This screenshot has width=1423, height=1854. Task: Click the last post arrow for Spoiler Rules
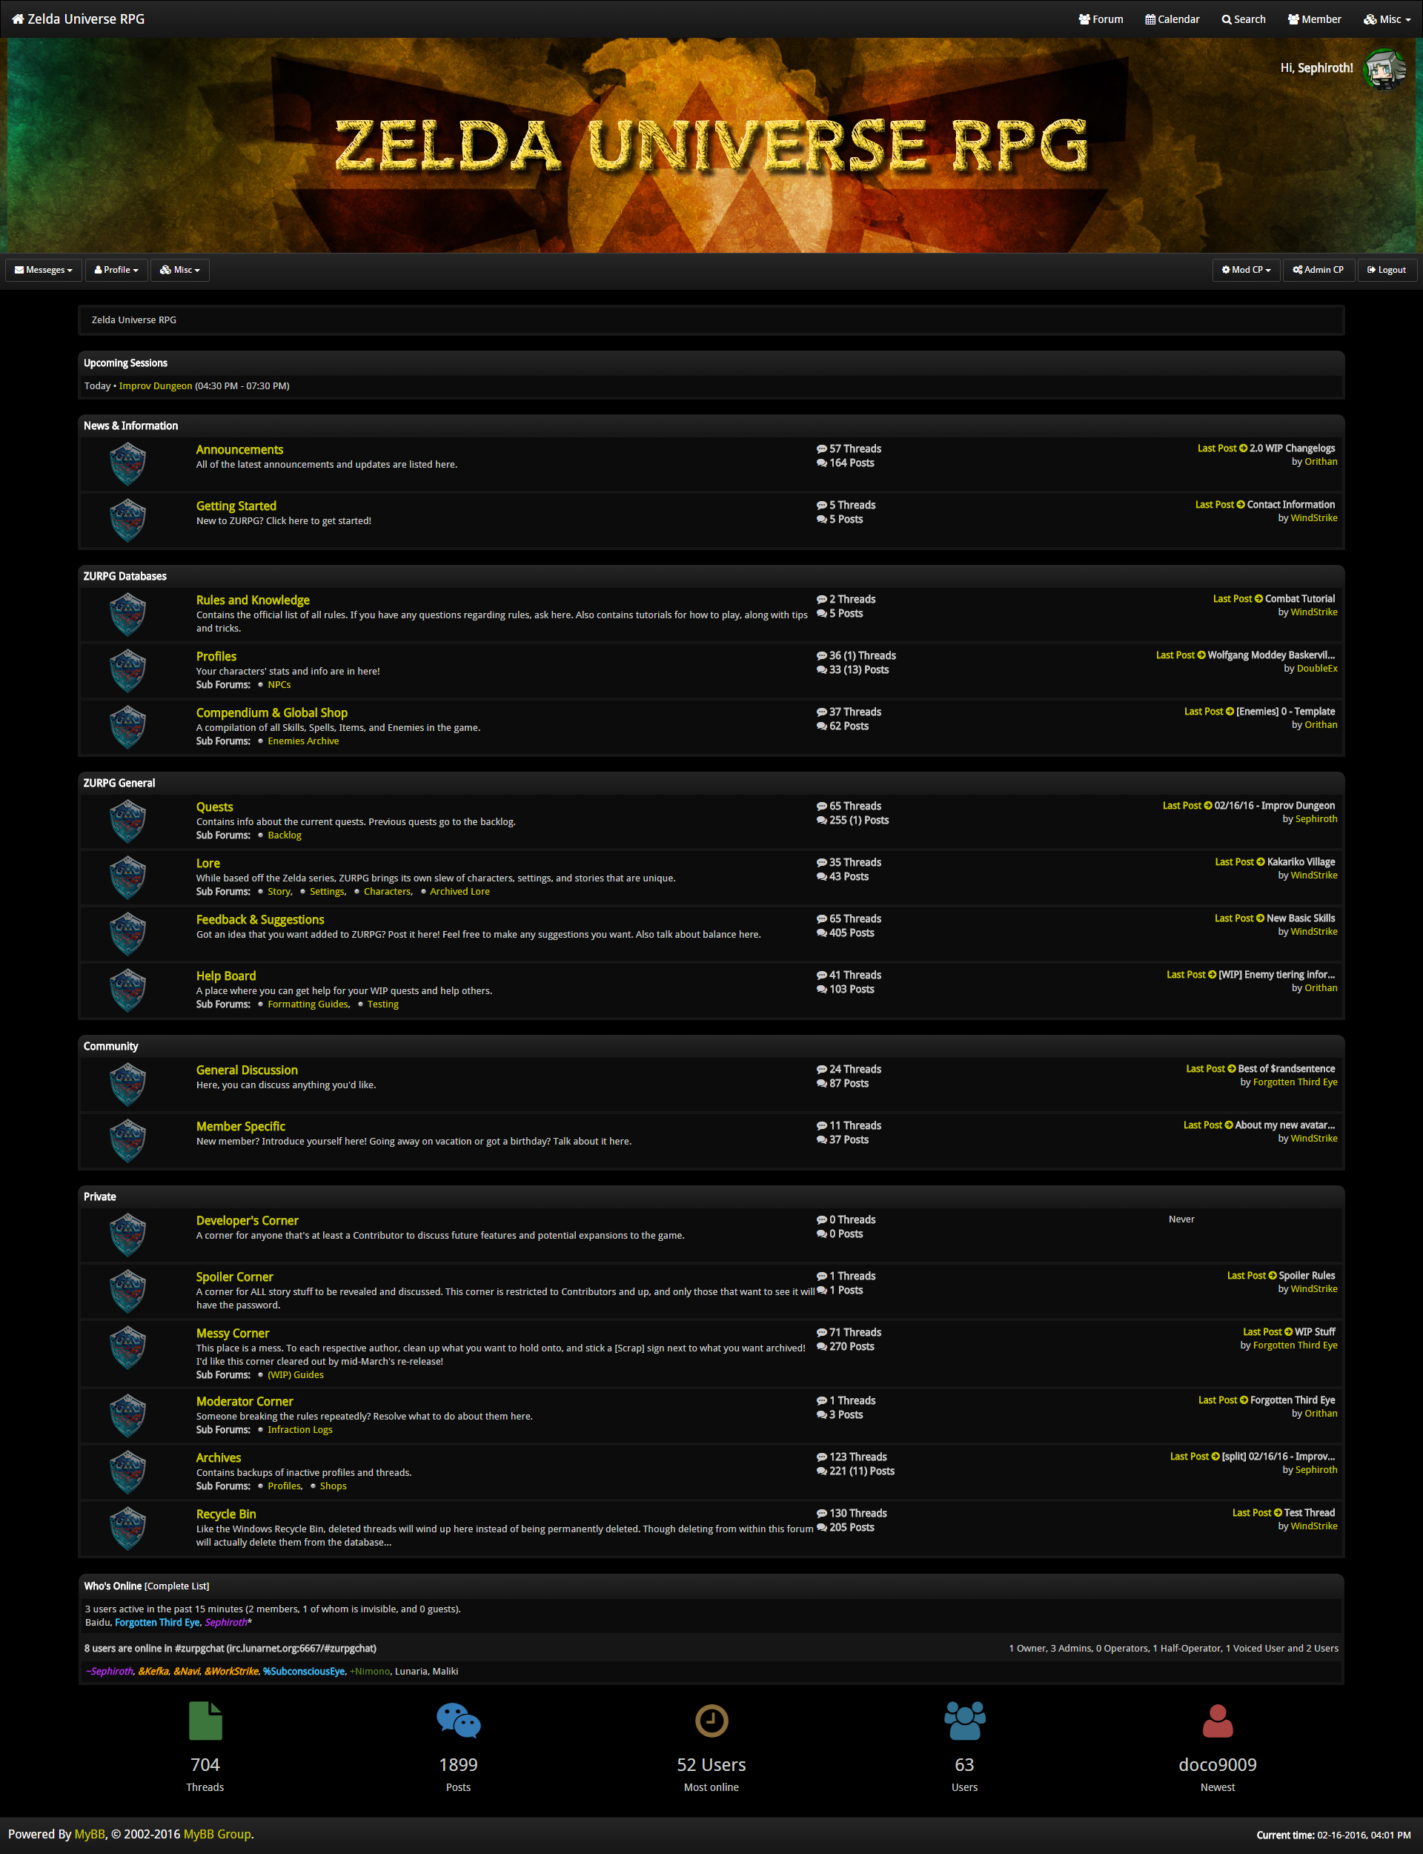1273,1276
